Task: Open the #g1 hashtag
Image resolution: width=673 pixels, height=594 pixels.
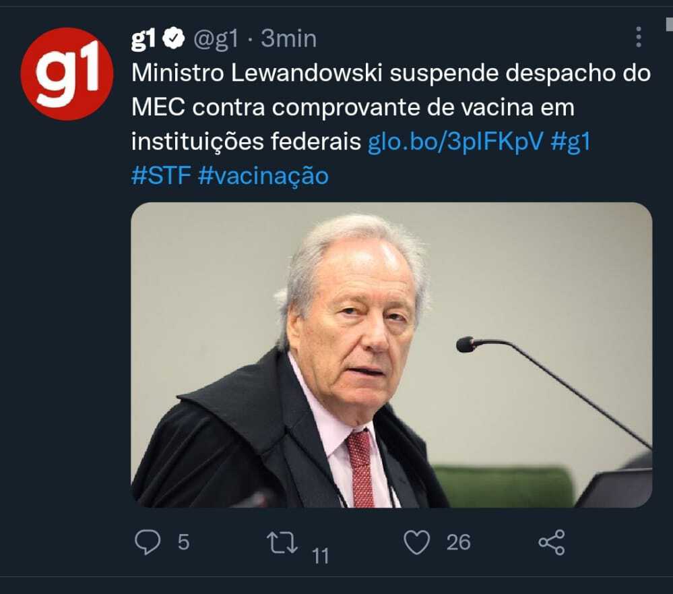Action: [571, 142]
